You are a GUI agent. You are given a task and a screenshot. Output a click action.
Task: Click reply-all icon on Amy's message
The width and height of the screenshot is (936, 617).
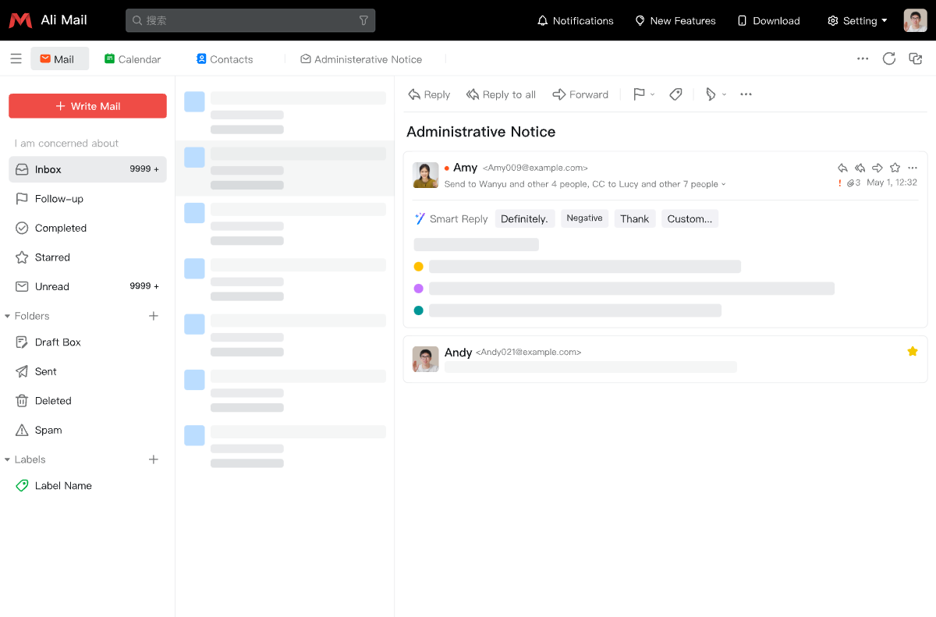coord(860,168)
